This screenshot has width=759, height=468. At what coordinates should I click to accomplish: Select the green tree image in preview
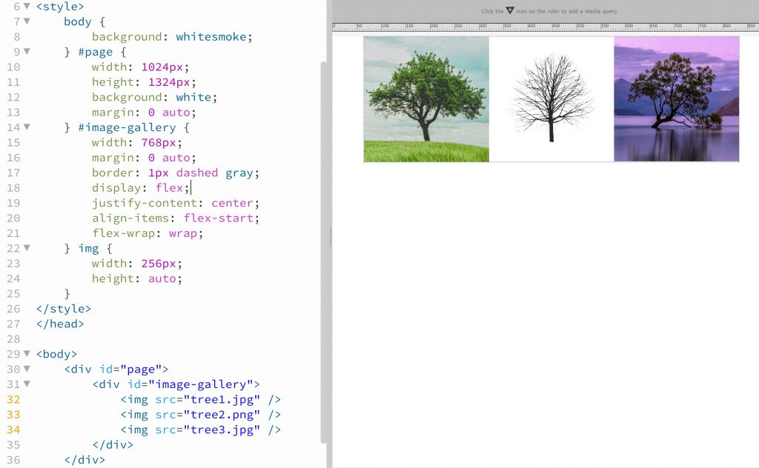click(426, 99)
